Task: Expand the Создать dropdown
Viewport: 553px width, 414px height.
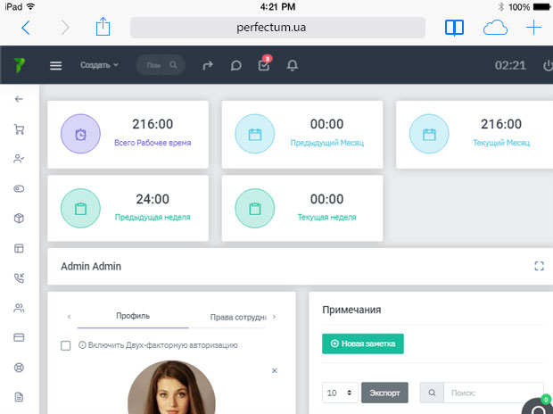Action: point(99,65)
